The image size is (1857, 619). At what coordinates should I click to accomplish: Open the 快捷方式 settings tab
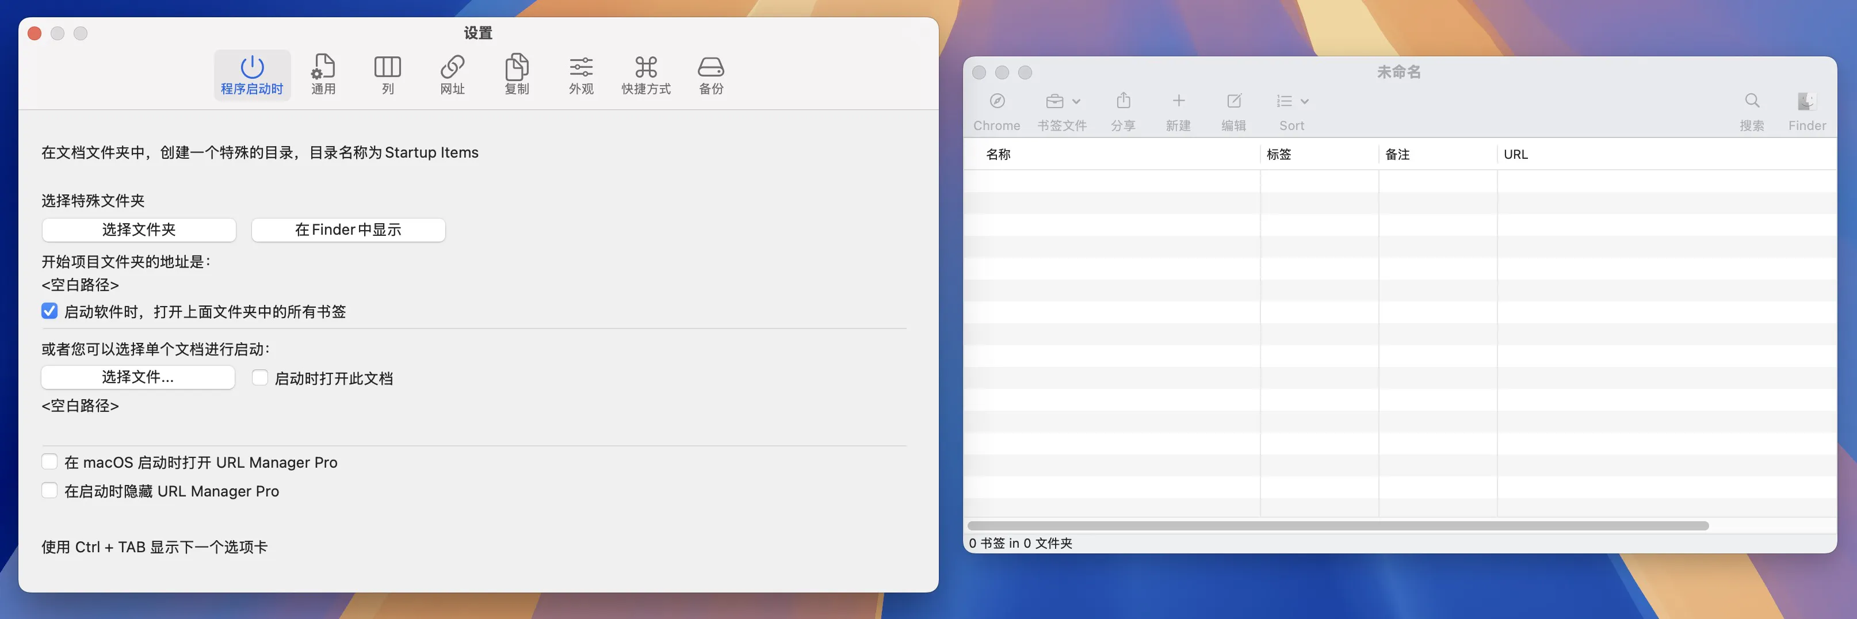646,75
